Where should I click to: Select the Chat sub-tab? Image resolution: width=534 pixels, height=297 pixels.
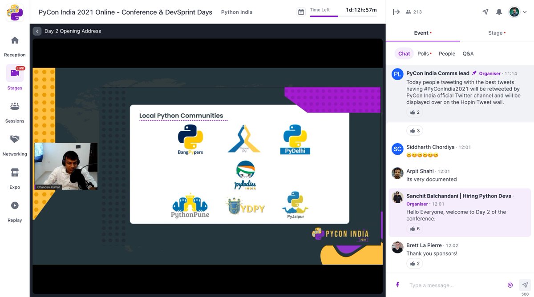[404, 53]
